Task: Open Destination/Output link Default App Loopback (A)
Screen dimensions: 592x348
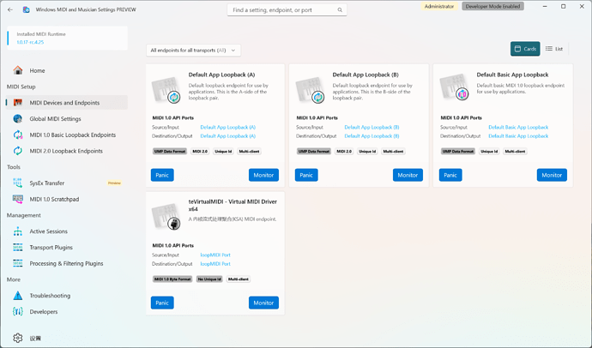Action: [x=228, y=136]
